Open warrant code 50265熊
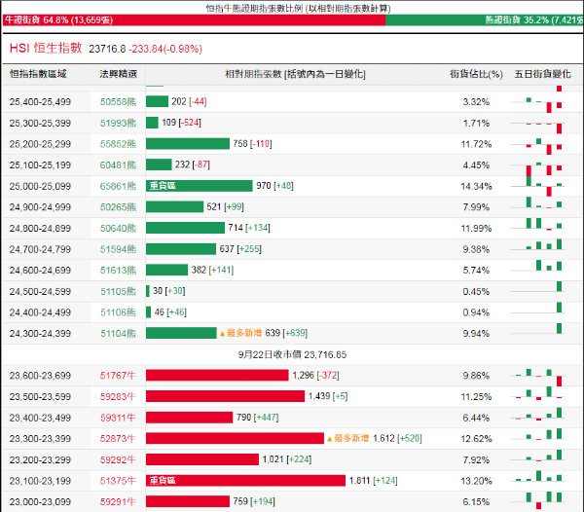Image resolution: width=584 pixels, height=512 pixels. point(118,207)
